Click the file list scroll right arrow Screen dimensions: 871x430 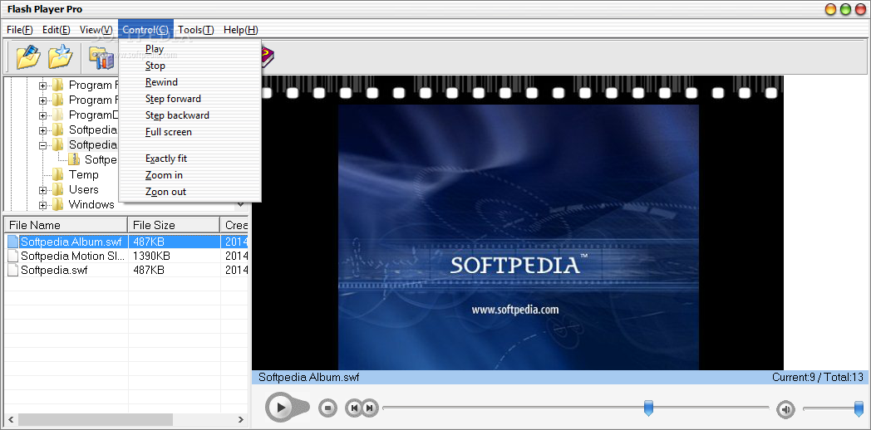(240, 419)
